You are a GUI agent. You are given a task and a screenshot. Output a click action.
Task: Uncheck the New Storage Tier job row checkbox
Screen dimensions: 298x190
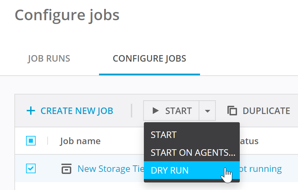click(31, 168)
